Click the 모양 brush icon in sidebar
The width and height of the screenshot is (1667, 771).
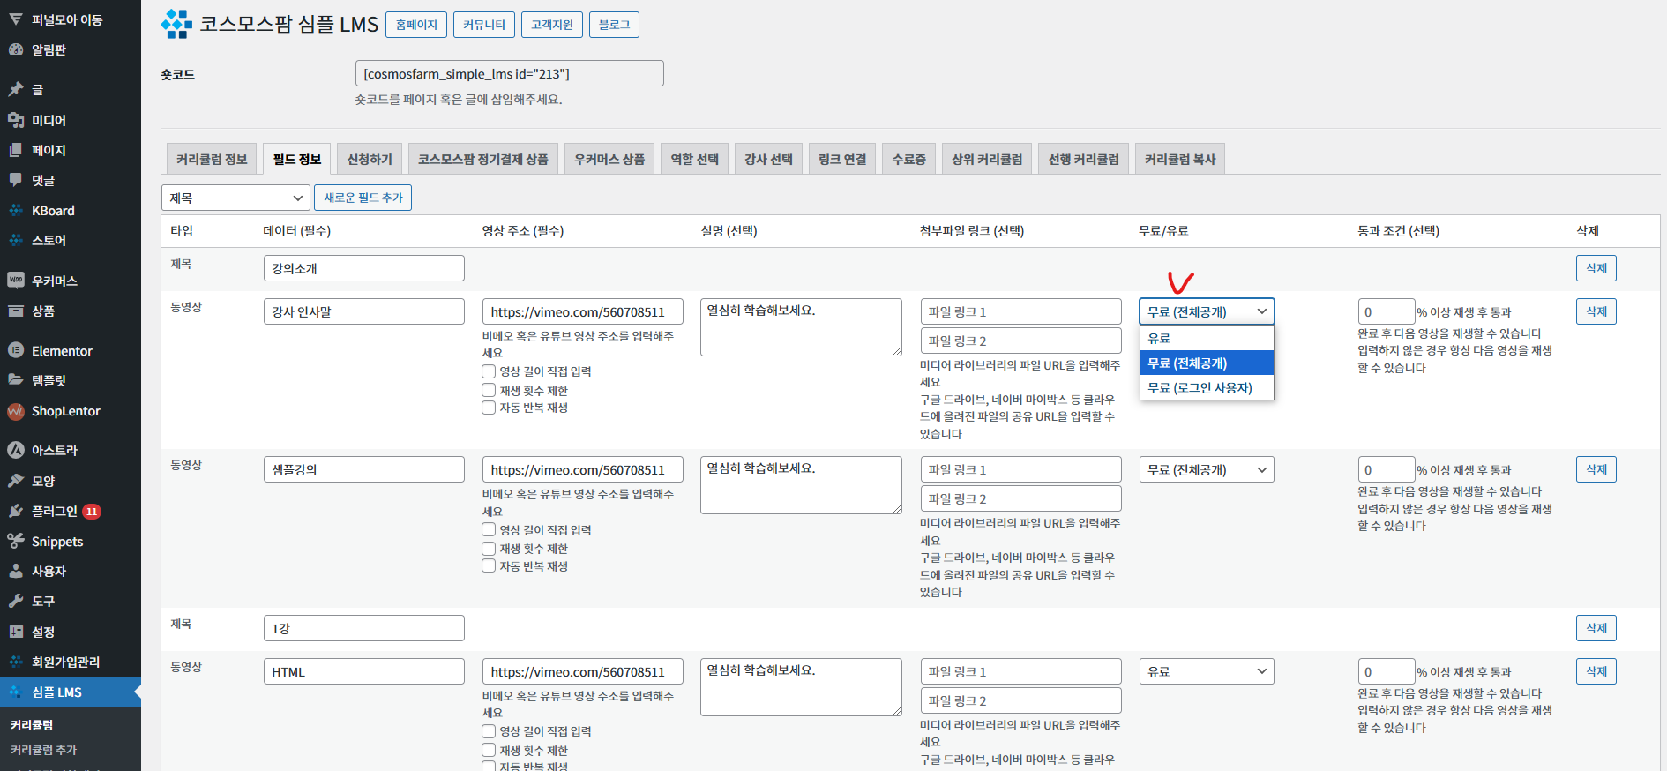pos(16,481)
